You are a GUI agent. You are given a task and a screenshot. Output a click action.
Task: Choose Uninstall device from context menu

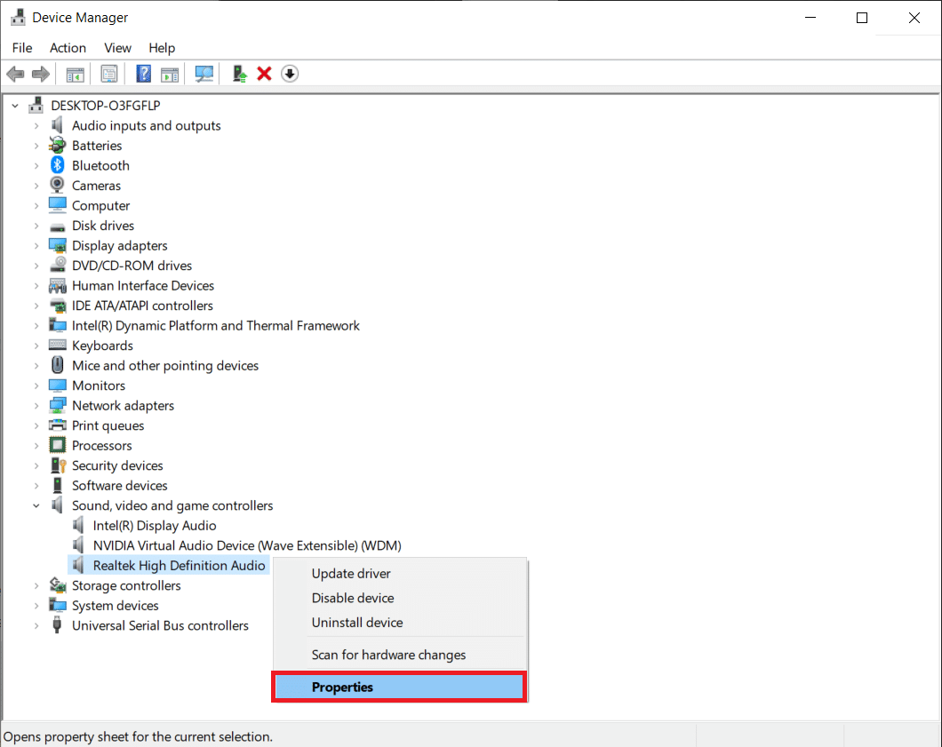click(400, 623)
